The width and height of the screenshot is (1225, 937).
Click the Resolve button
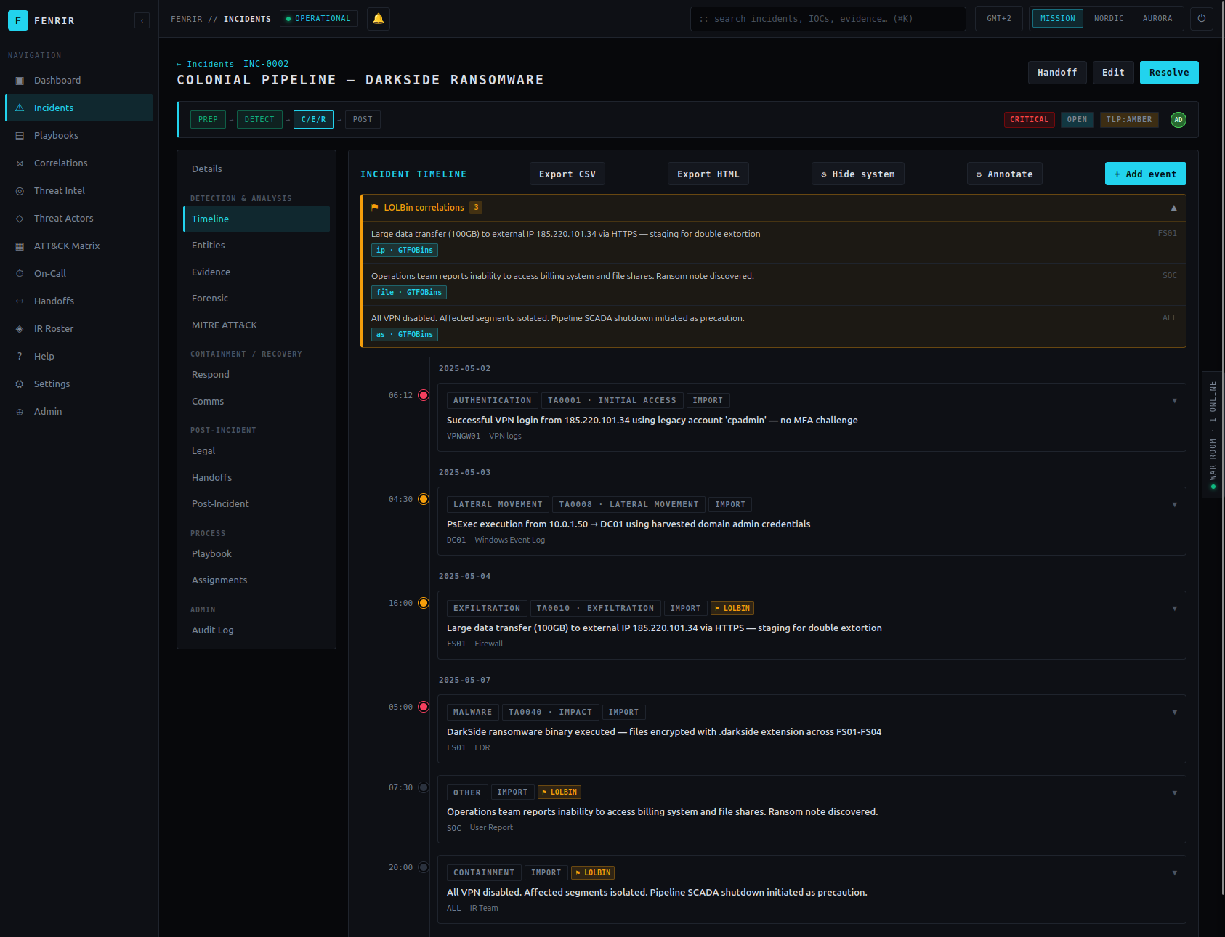[1169, 73]
